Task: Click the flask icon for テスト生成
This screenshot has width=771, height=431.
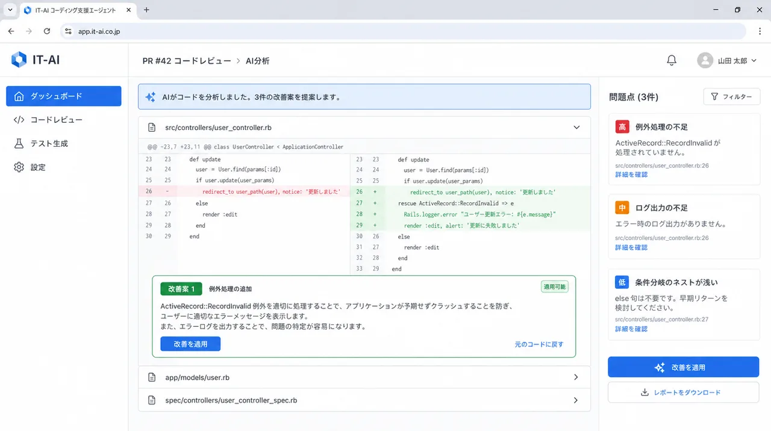Action: [19, 143]
